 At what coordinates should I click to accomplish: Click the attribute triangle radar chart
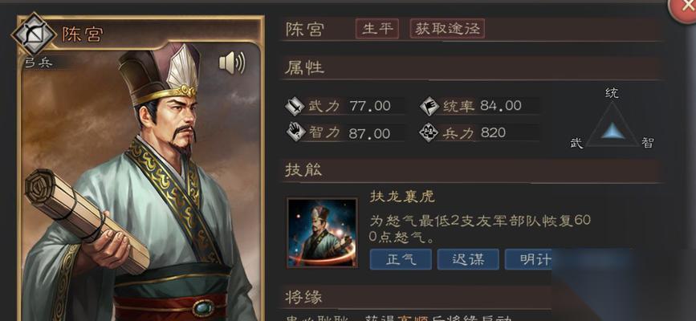(612, 124)
